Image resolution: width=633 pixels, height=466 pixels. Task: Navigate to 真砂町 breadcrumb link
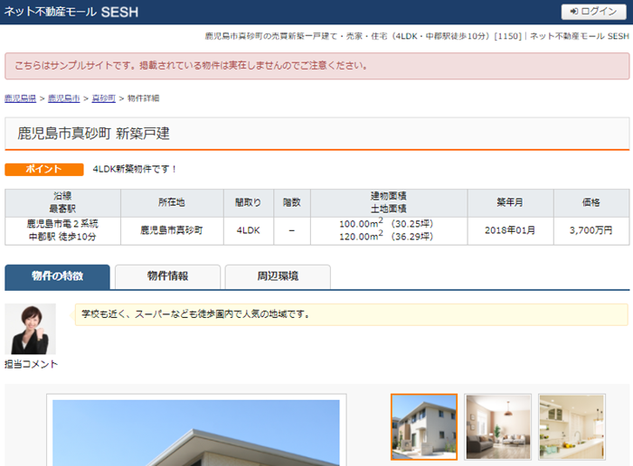[103, 98]
